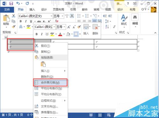Show or hide paragraph marks
The image size is (159, 118).
(x=114, y=27)
